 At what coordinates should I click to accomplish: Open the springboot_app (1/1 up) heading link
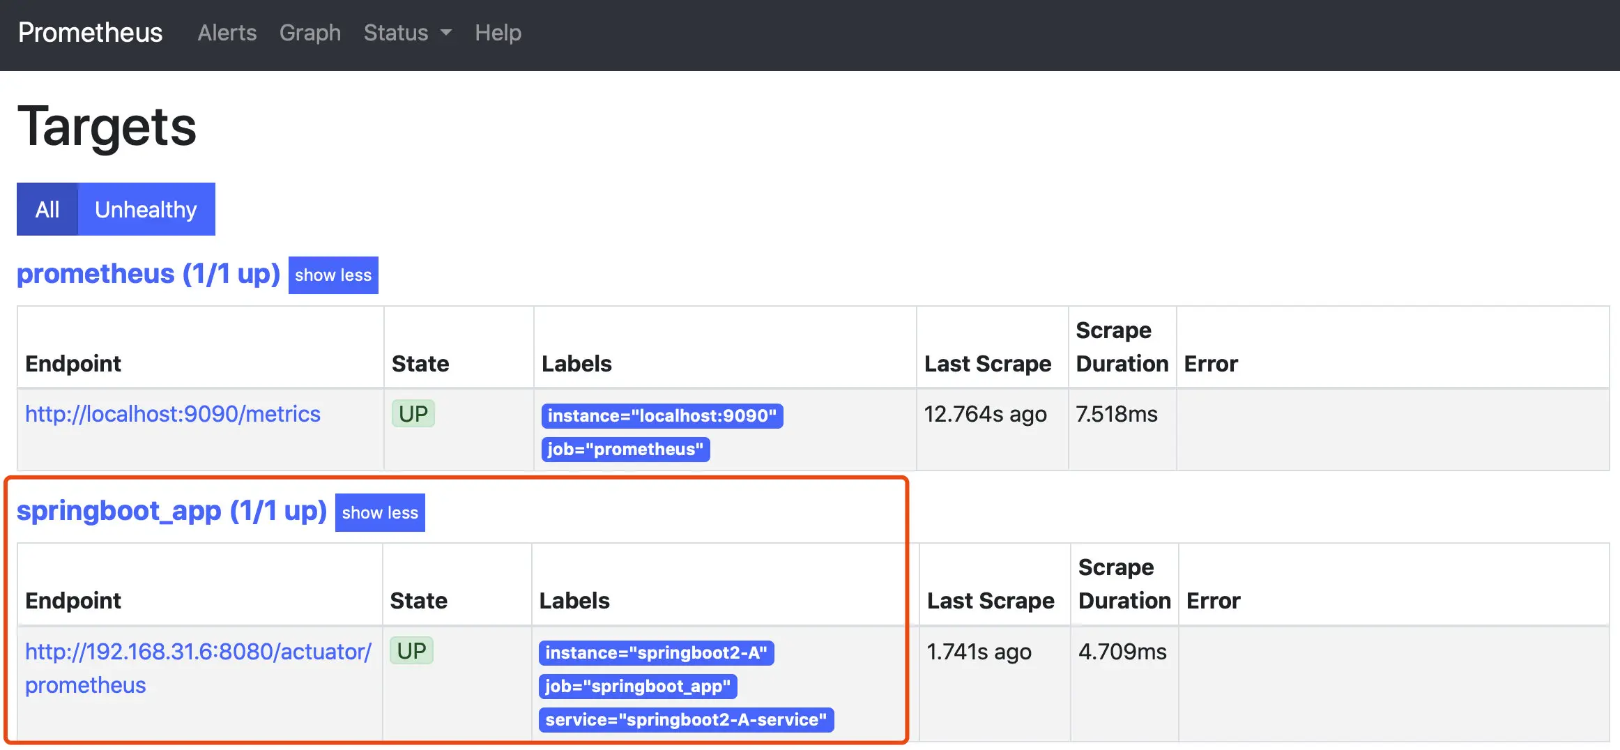(x=171, y=511)
